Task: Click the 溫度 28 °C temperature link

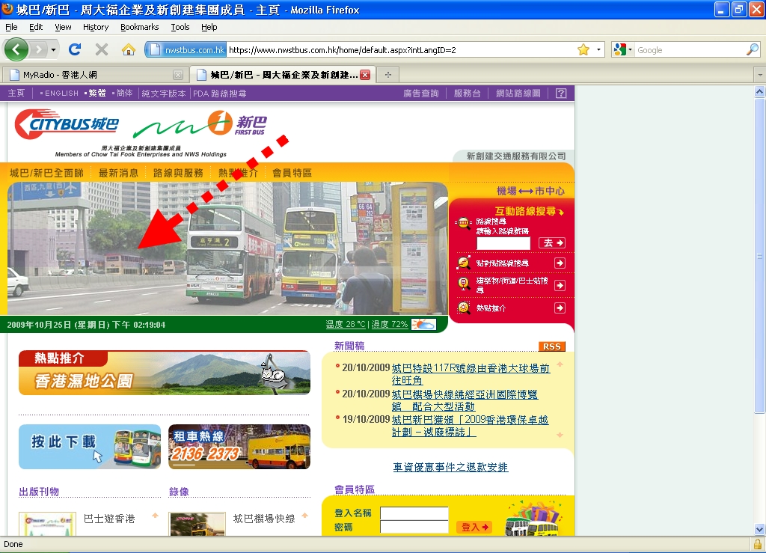Action: [x=346, y=324]
